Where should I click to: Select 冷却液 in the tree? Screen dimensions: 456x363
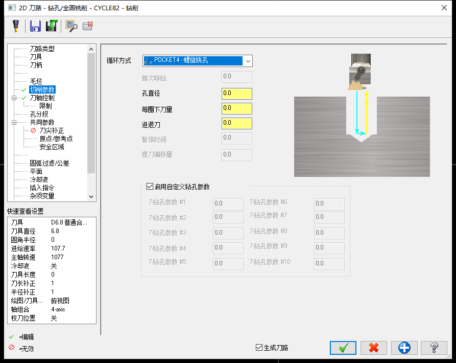(x=39, y=179)
